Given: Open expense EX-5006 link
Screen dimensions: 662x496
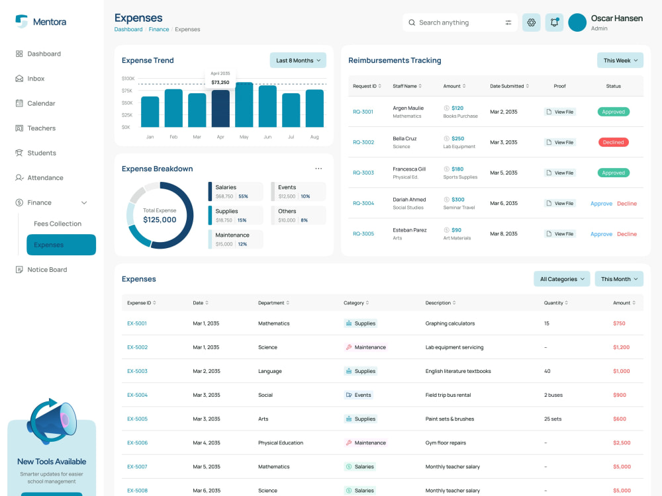Looking at the screenshot, I should (137, 443).
